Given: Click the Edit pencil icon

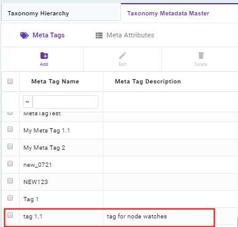Looking at the screenshot, I should 122,55.
